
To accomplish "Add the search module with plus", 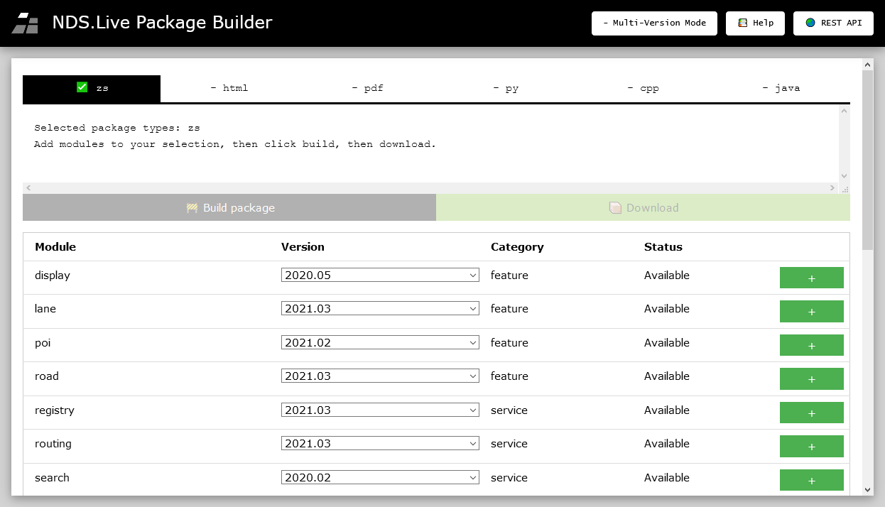I will (x=812, y=480).
